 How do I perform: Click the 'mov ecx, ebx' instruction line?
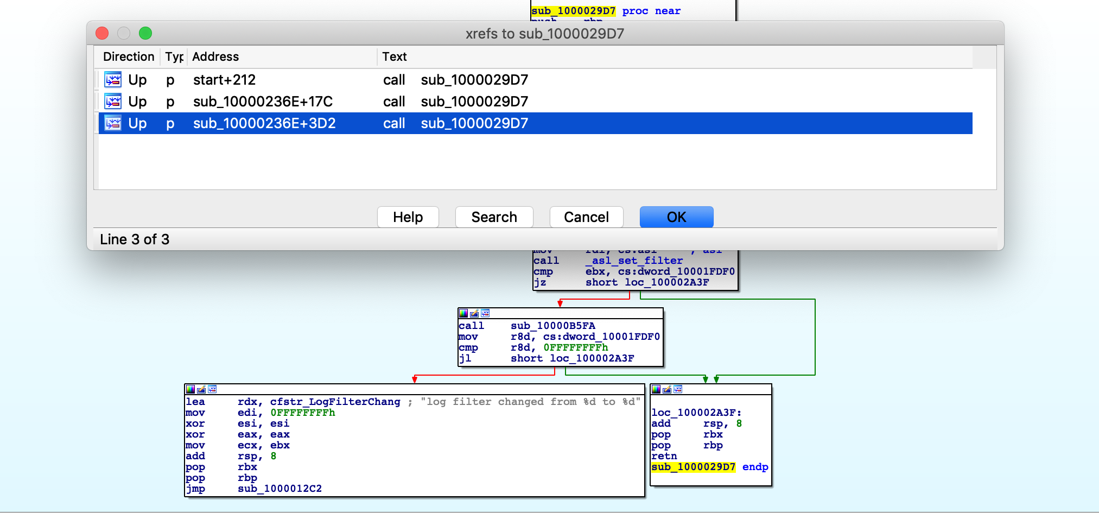[237, 445]
